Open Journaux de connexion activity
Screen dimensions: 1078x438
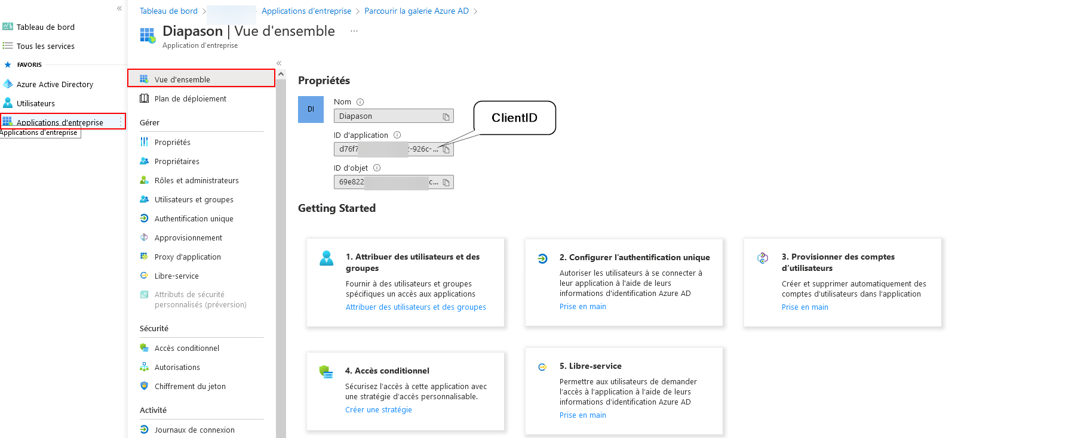pos(194,430)
